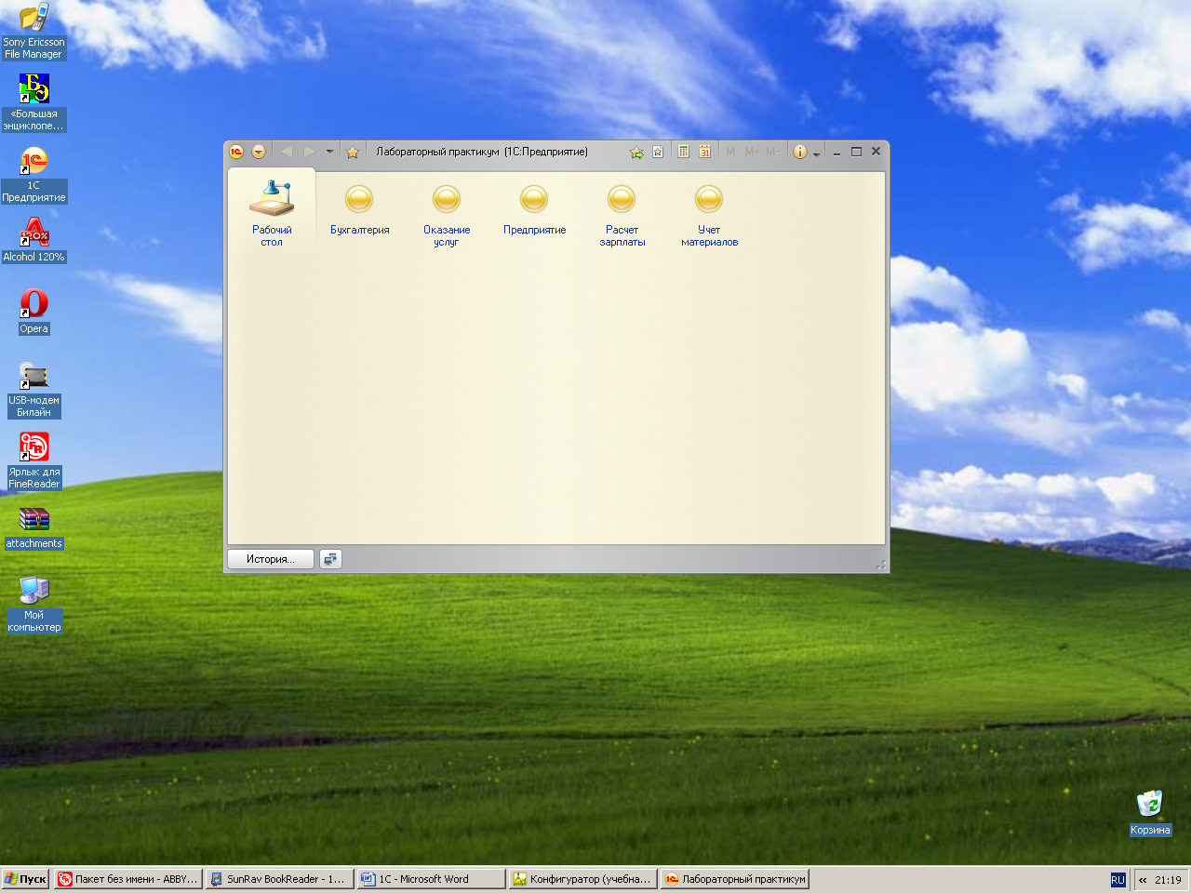The image size is (1191, 893).
Task: Maximize the Лабораторный практикум window
Action: pyautogui.click(x=856, y=152)
